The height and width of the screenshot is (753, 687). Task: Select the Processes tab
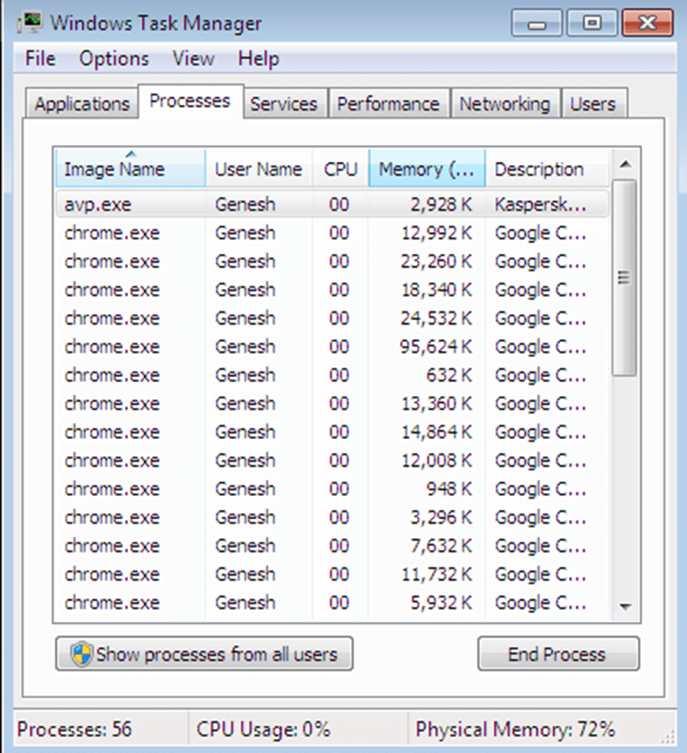pyautogui.click(x=190, y=101)
